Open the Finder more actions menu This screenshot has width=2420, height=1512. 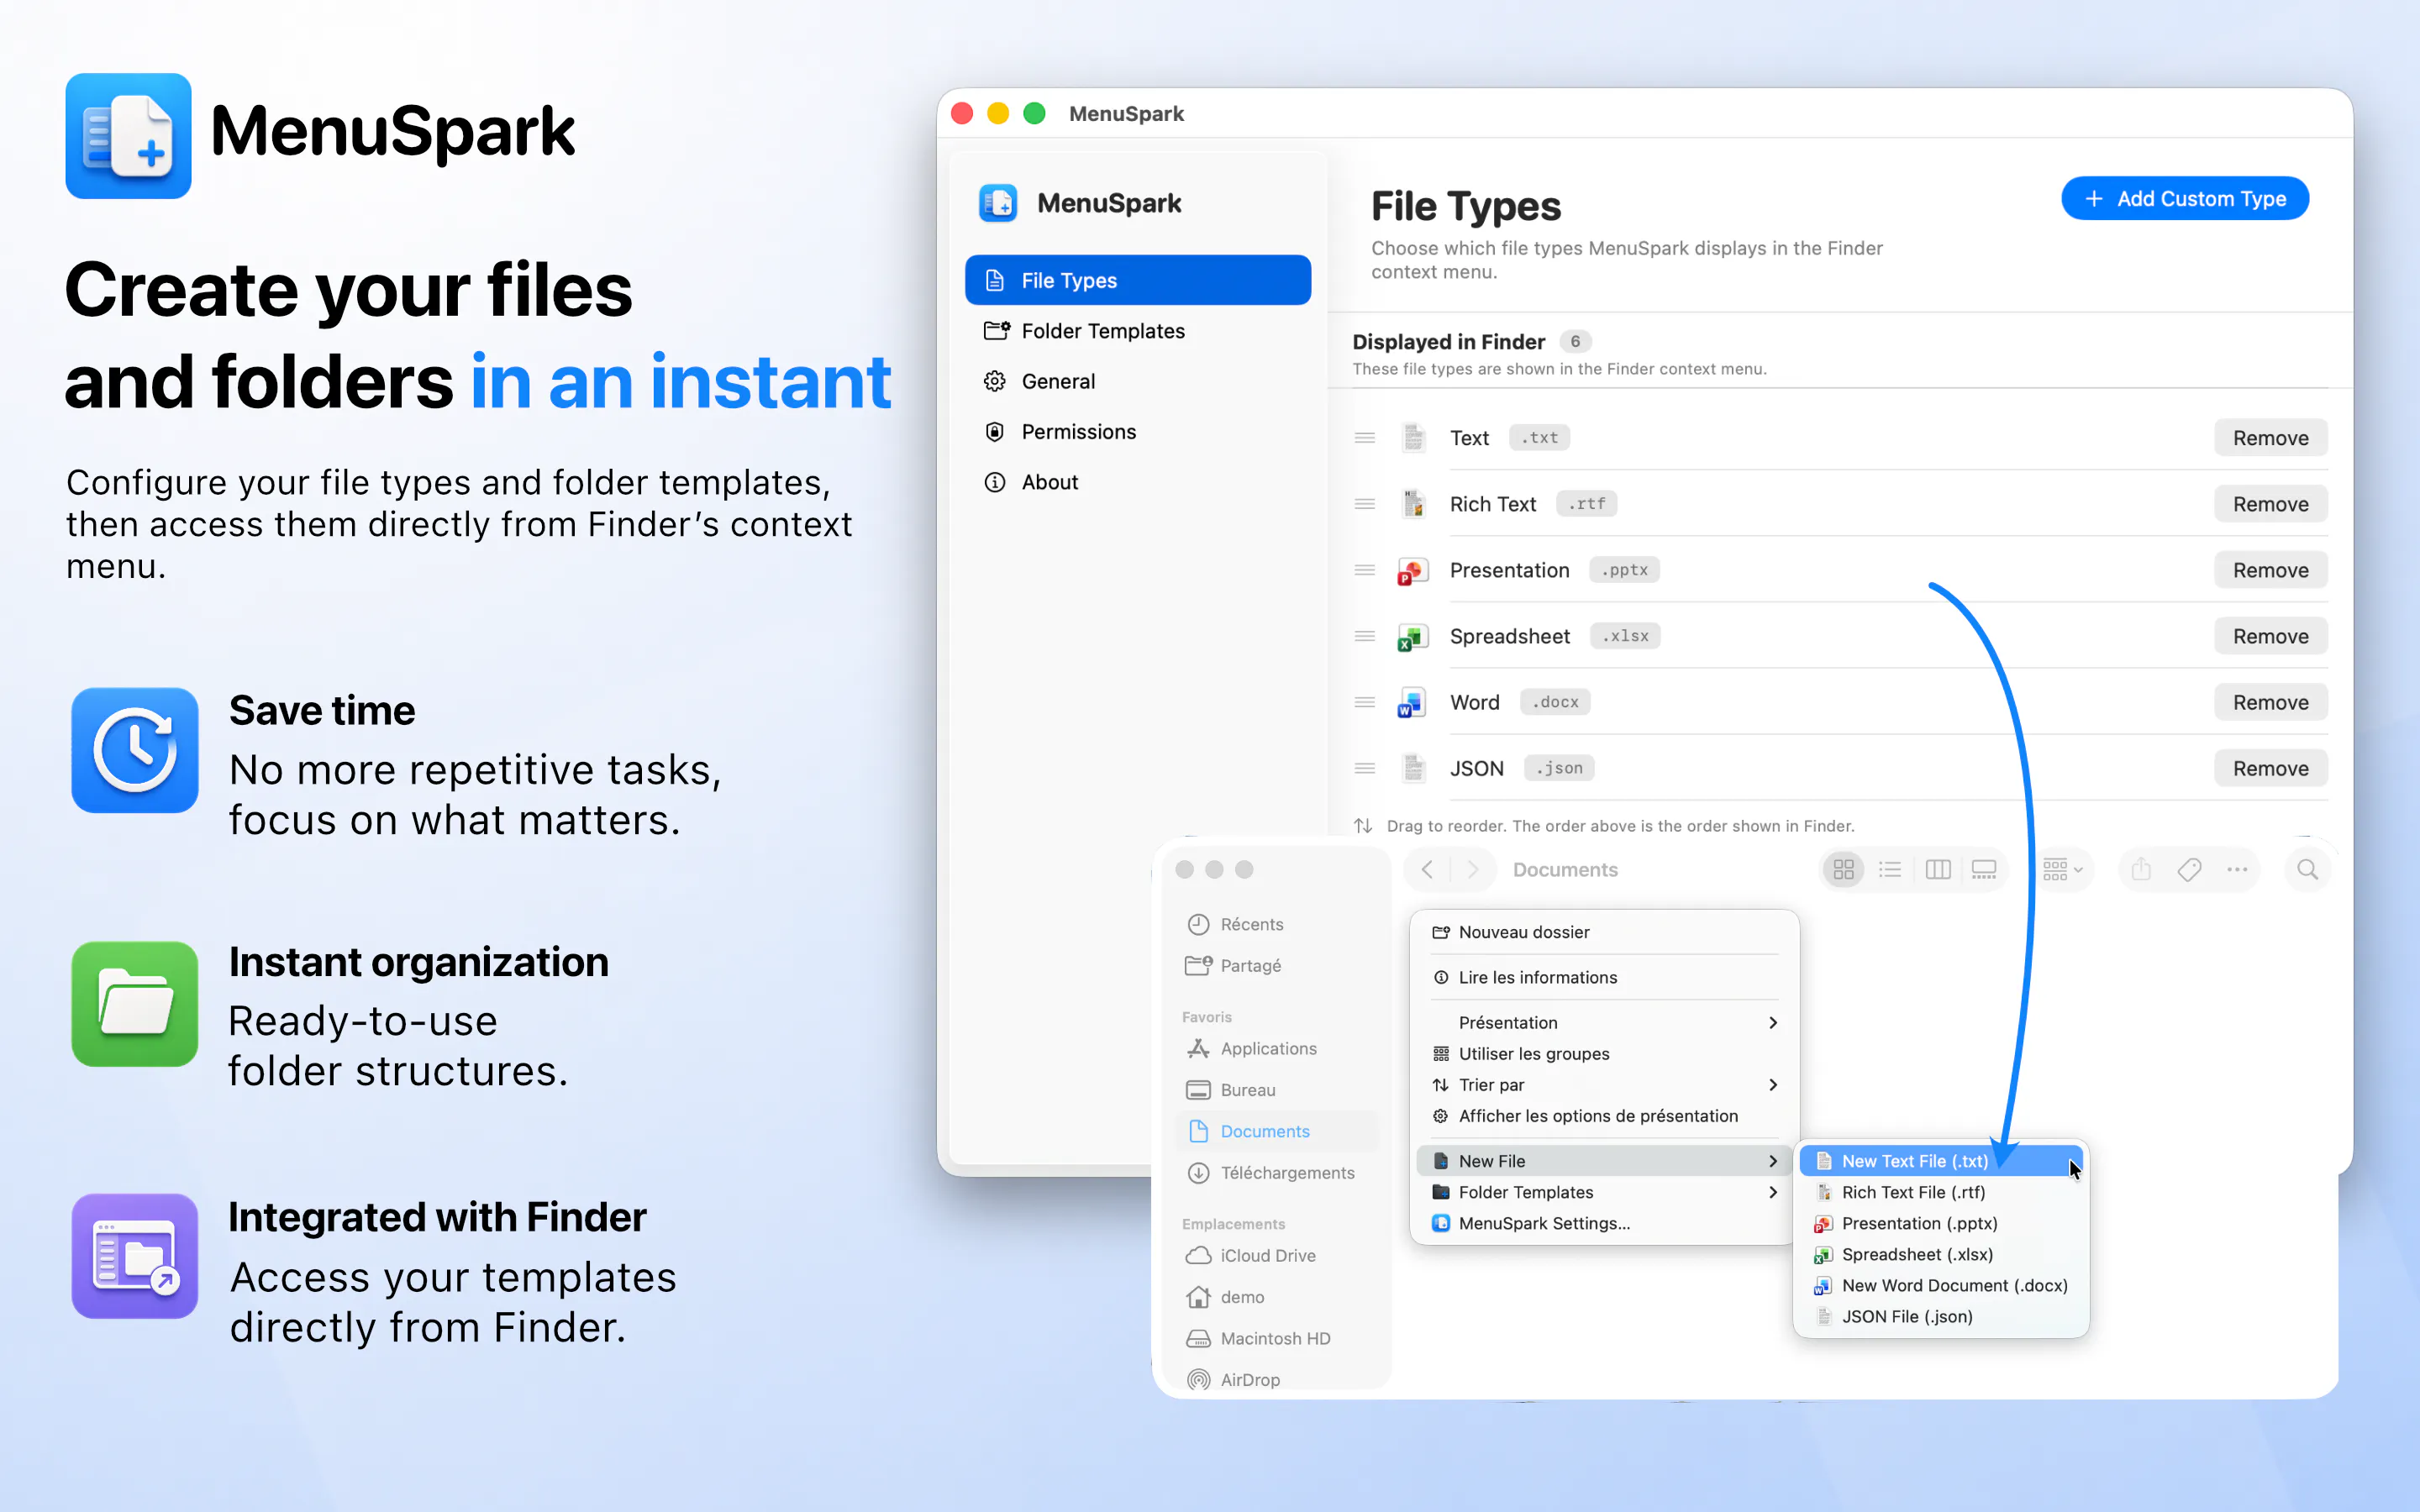click(x=2237, y=870)
